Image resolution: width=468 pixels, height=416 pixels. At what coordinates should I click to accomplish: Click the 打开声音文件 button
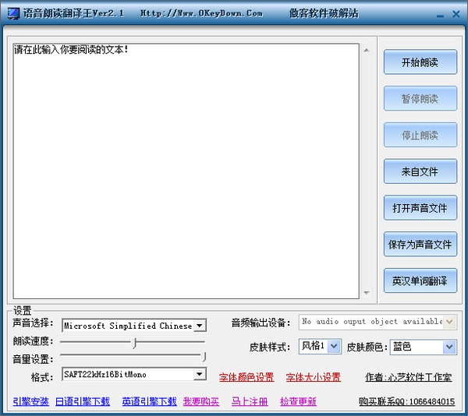coord(420,208)
